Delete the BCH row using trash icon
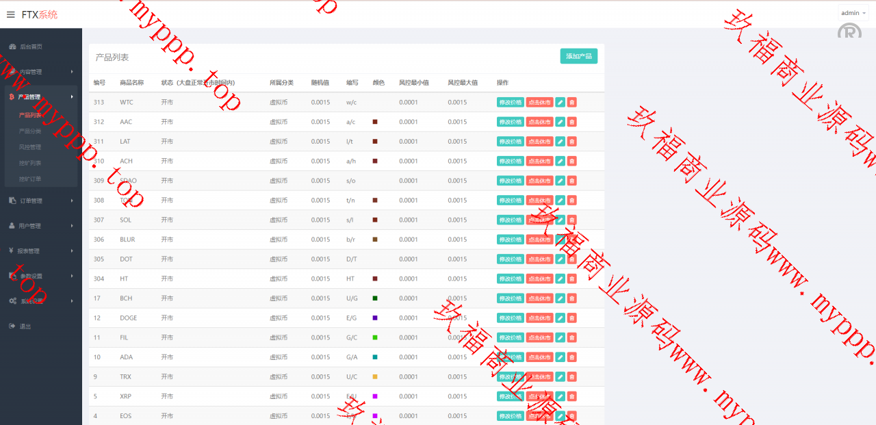This screenshot has width=876, height=425. click(572, 298)
